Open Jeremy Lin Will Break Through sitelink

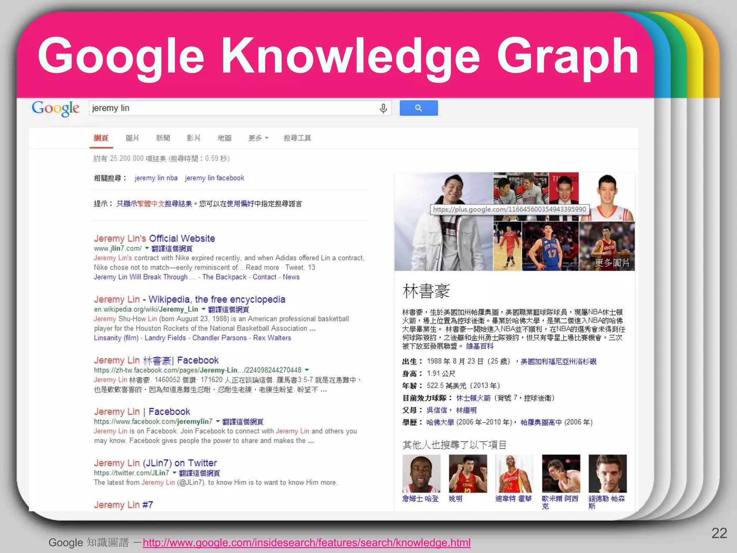(x=145, y=277)
